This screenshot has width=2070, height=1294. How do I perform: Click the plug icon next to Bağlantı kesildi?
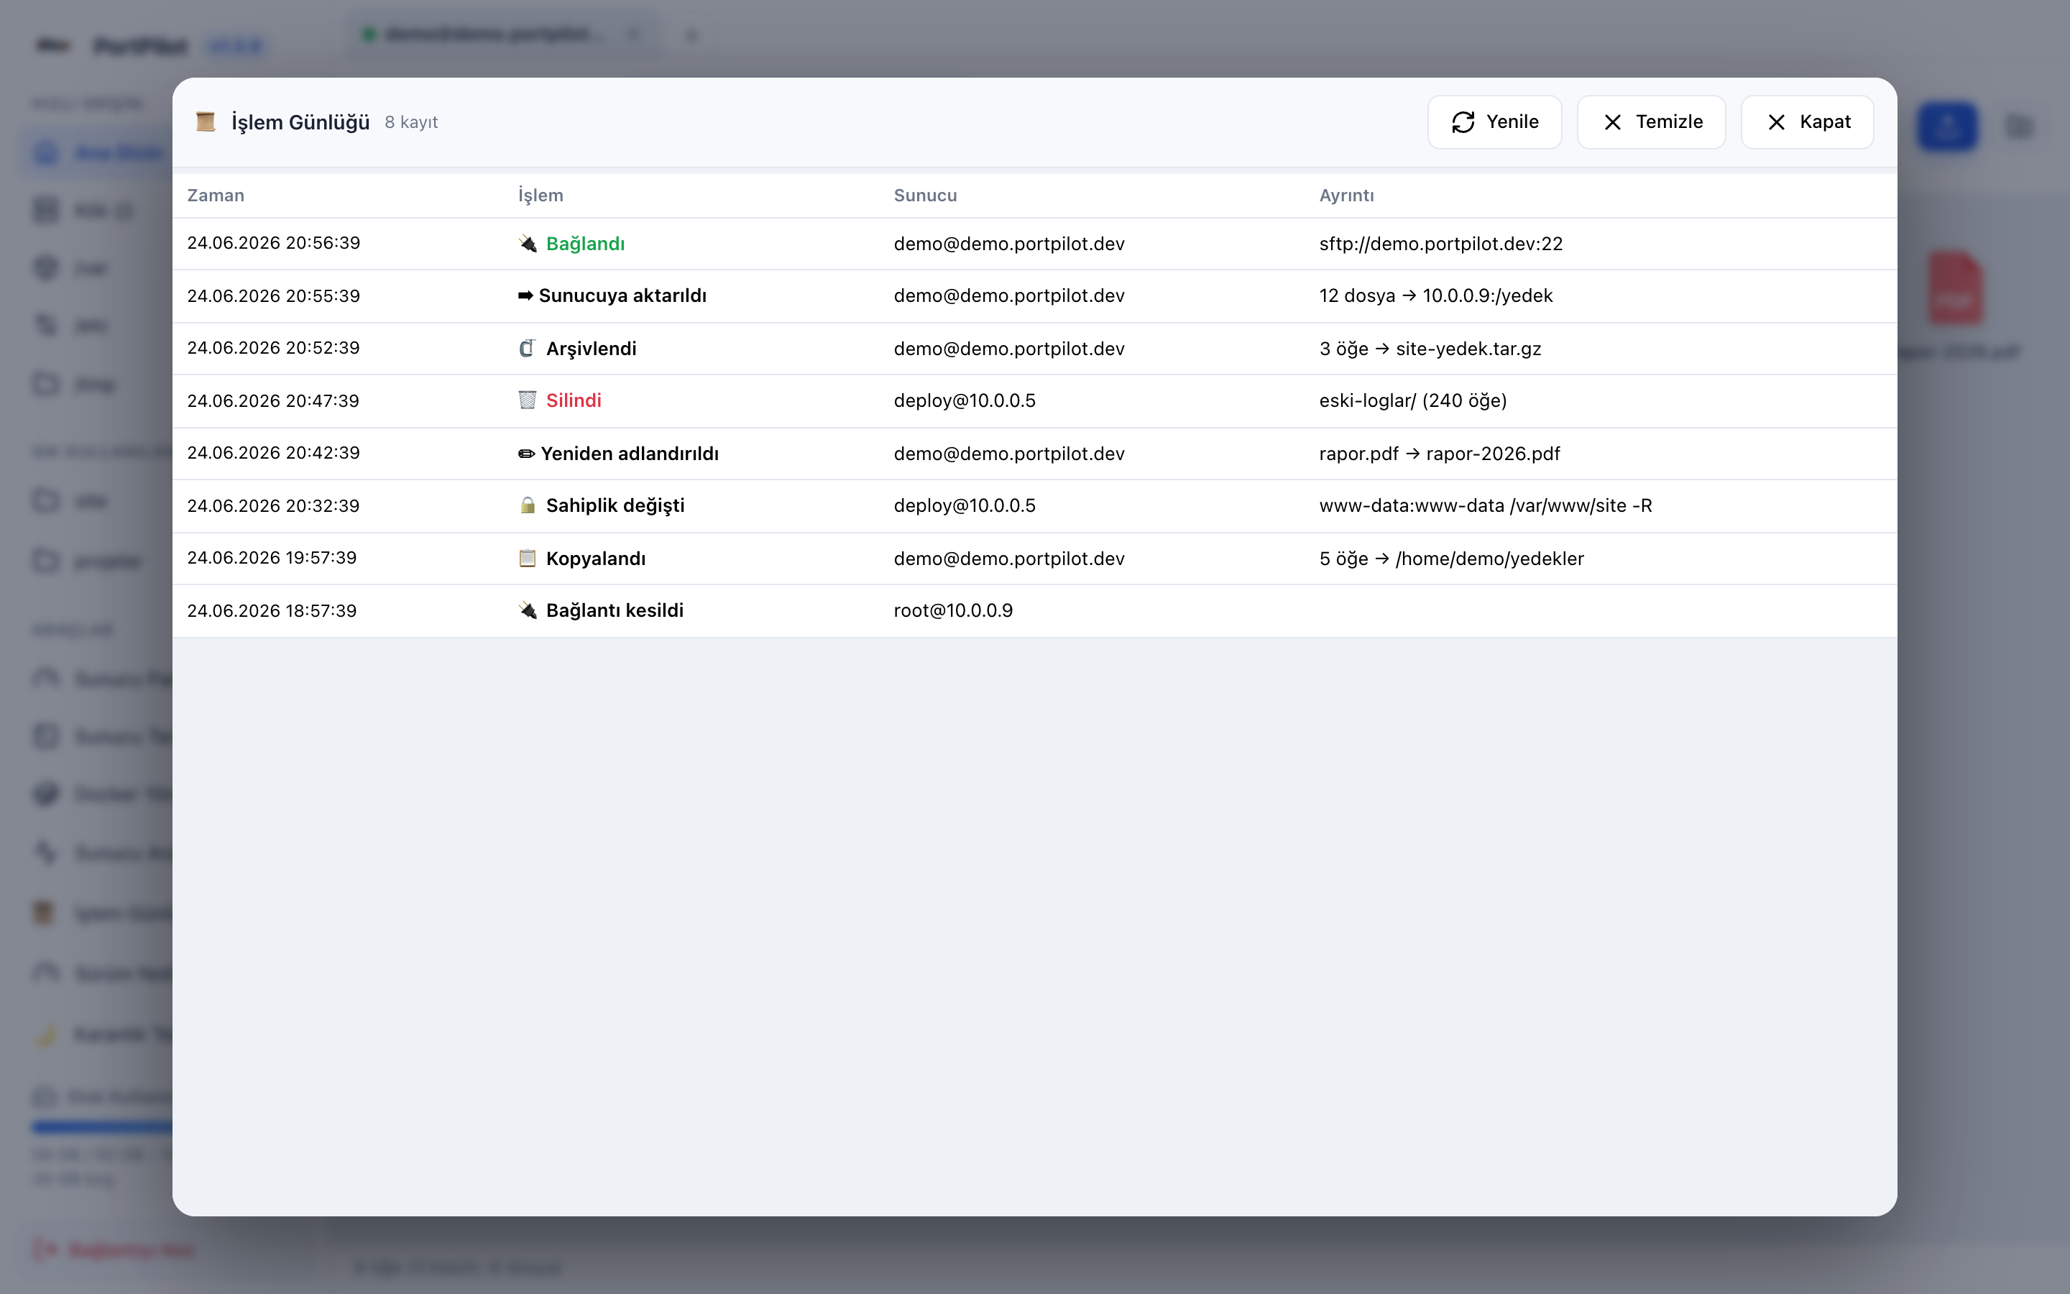tap(528, 611)
